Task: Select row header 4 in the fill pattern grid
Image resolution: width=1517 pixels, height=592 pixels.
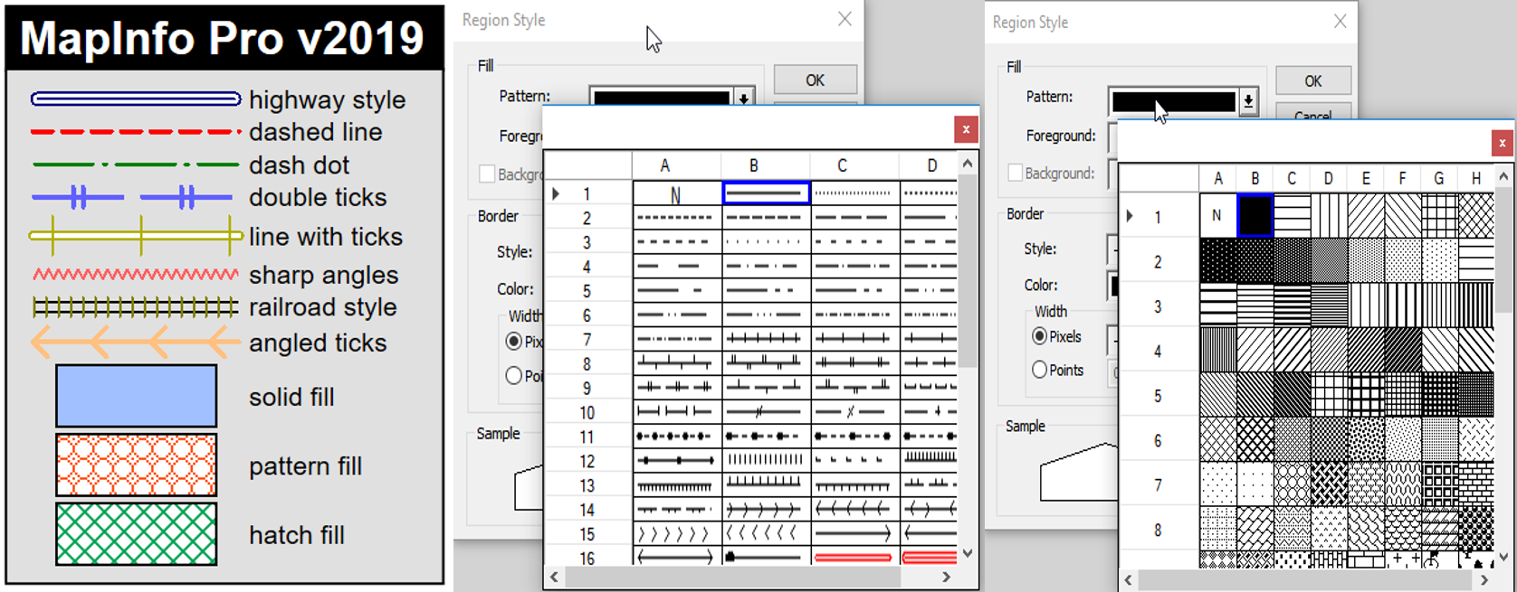Action: [x=1159, y=351]
